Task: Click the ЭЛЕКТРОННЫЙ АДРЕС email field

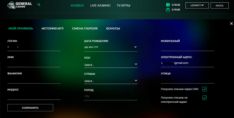Action: pyautogui.click(x=187, y=63)
